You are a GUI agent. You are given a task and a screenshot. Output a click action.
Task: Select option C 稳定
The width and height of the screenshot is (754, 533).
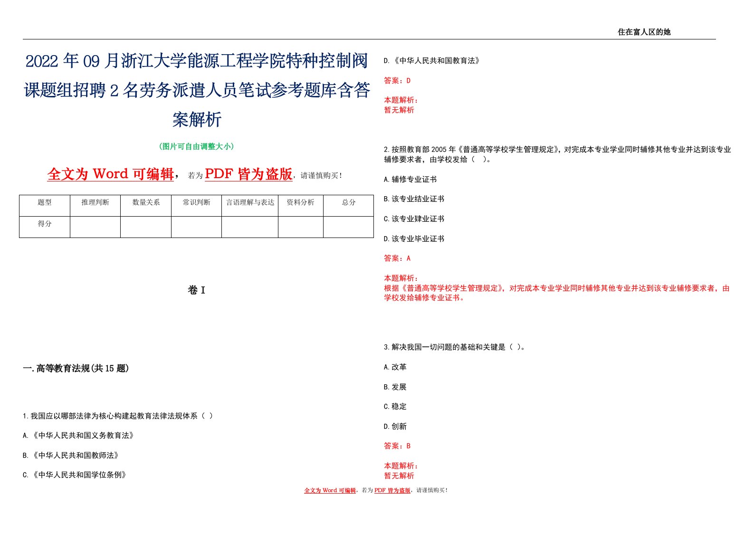[395, 407]
